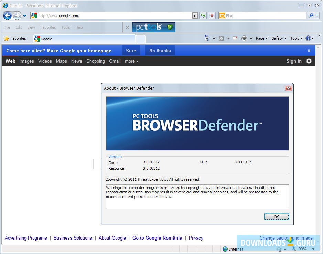Open Business Solutions link
Viewport: 323px width, 254px height.
73,238
